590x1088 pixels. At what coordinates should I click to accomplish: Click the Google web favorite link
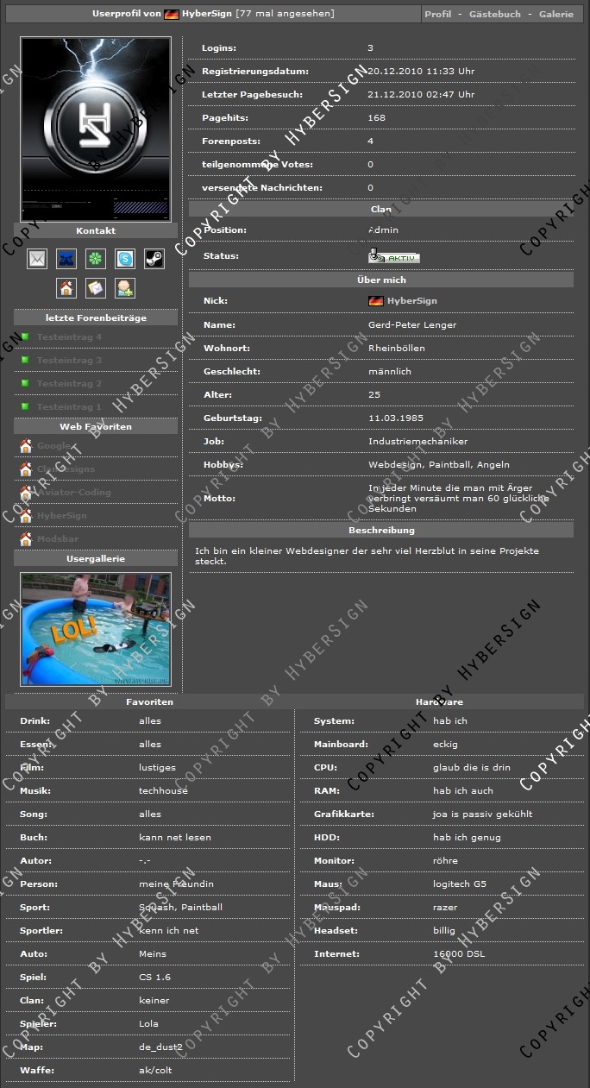coord(53,446)
